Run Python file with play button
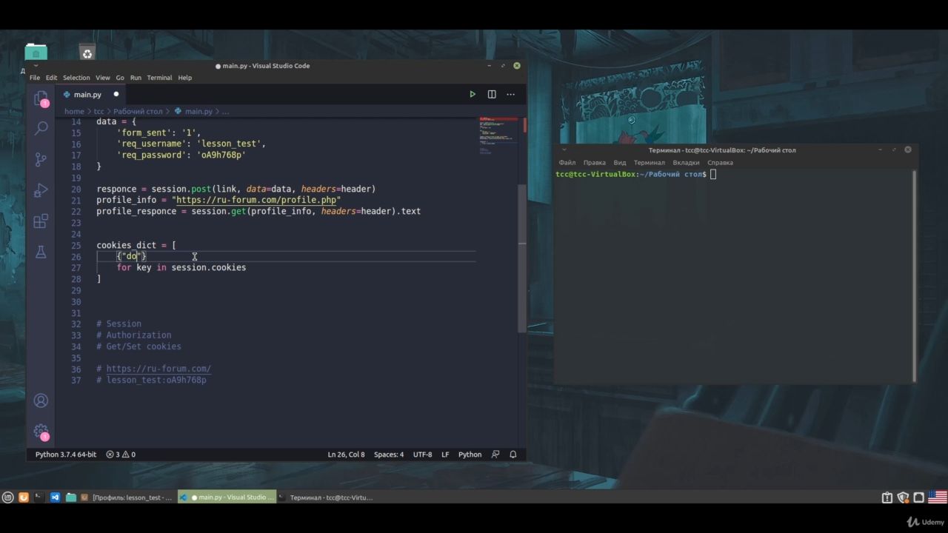Screen dimensions: 948x533 [x=473, y=94]
